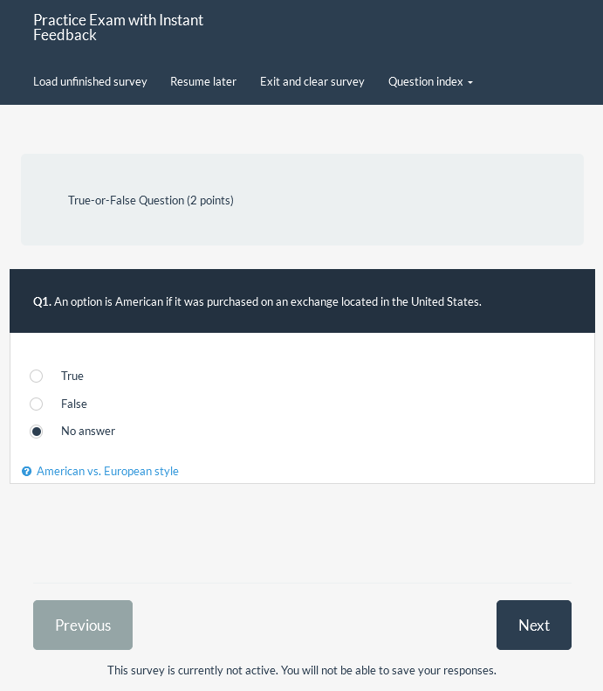Screen dimensions: 603x691
Task: Expand the Question index menu
Action: (x=426, y=81)
